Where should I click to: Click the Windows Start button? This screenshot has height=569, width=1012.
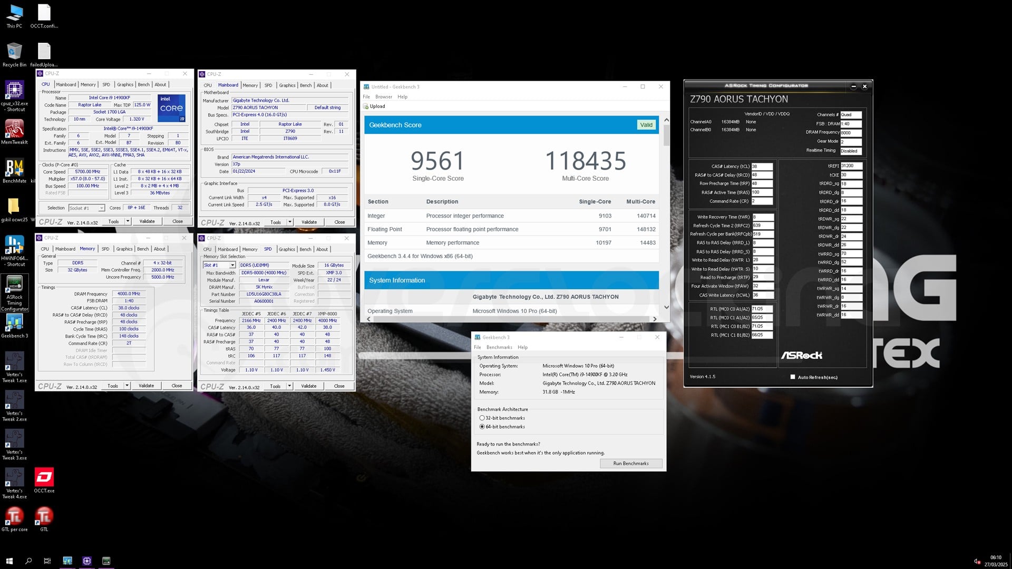coord(9,561)
